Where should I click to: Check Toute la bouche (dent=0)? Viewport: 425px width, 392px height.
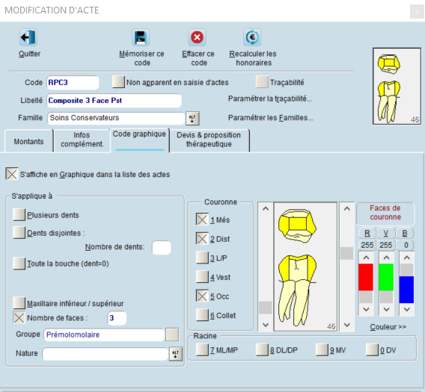[x=19, y=264]
